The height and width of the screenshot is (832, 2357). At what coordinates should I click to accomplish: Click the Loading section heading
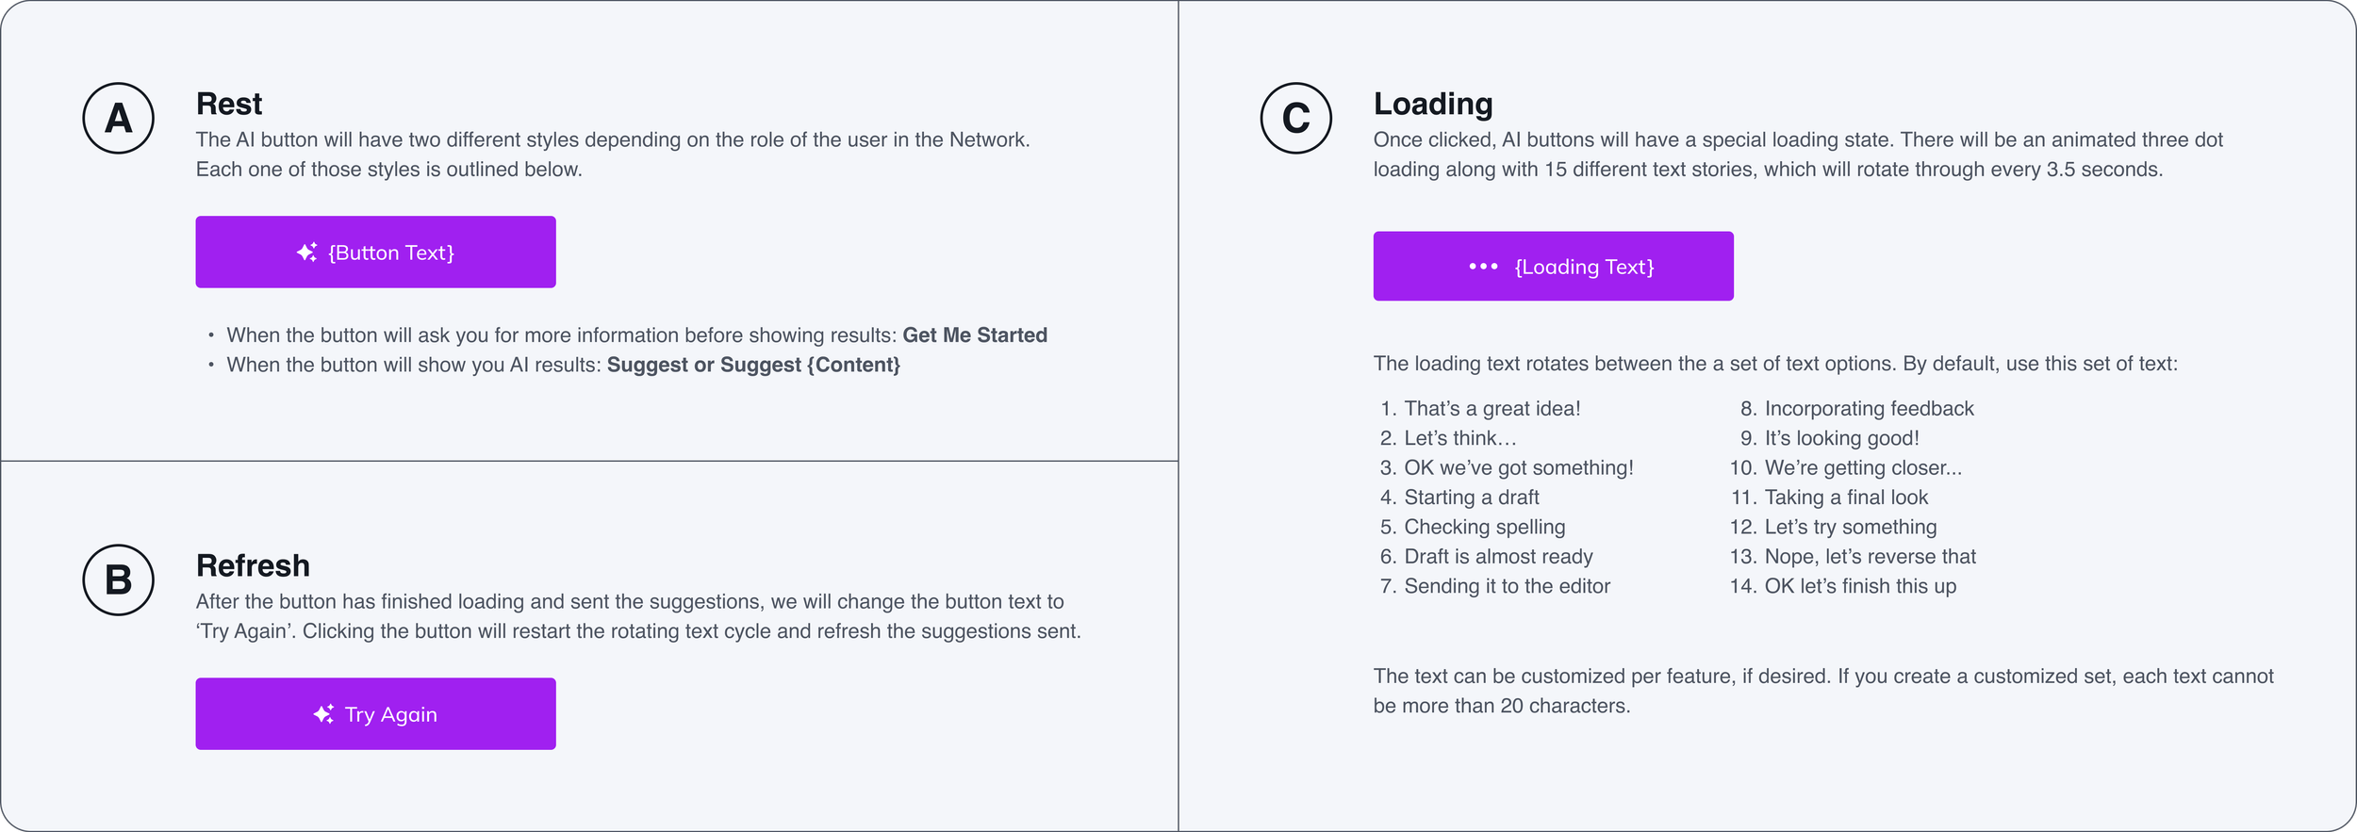pyautogui.click(x=1433, y=104)
